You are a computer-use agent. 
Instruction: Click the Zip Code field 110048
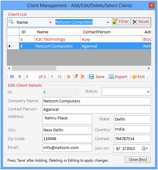point(67,139)
